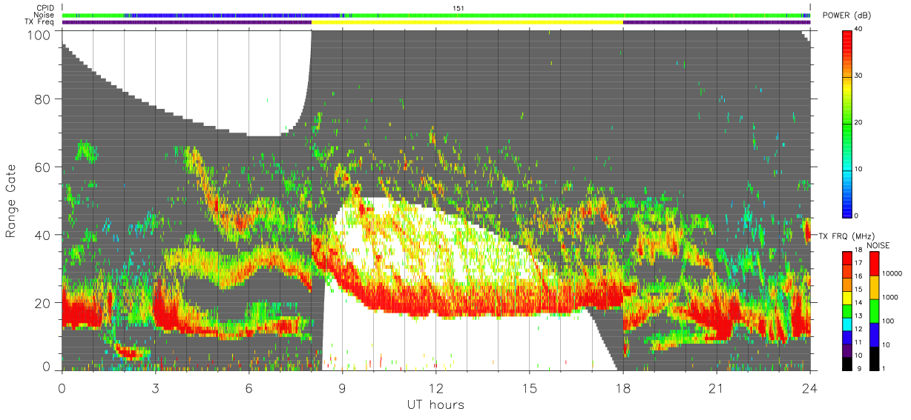Click the black 9–10 MHz swatch in the TX FRQ legend
The image size is (911, 420).
pyautogui.click(x=846, y=363)
